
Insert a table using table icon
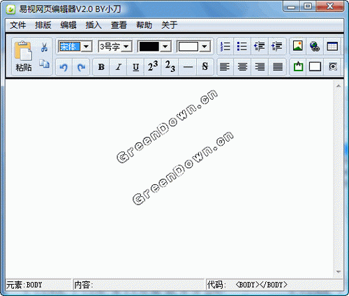[332, 46]
